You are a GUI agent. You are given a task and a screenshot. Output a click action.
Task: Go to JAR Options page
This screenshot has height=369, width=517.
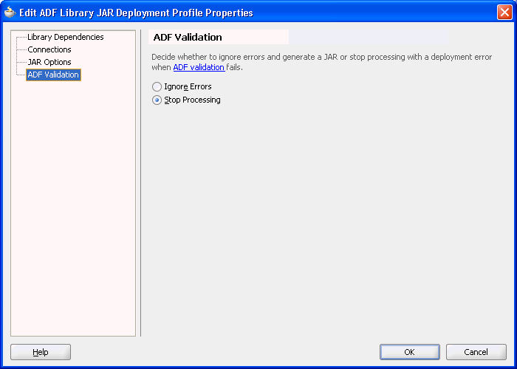click(49, 62)
